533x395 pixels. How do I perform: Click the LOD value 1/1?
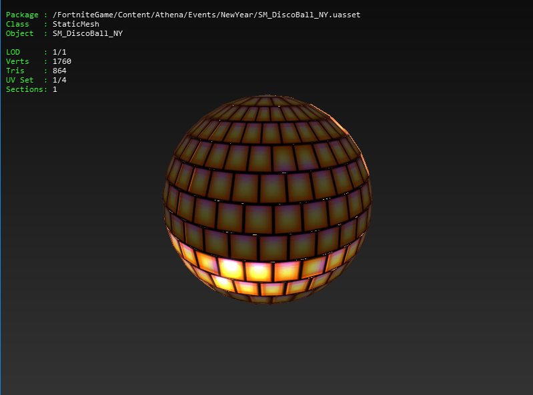tap(59, 52)
